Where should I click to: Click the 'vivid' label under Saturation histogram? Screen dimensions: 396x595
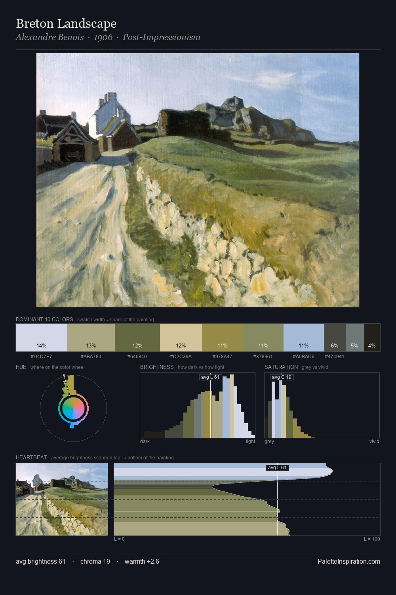[x=374, y=441]
